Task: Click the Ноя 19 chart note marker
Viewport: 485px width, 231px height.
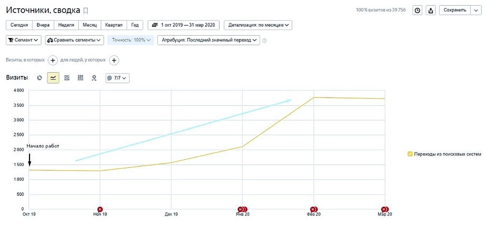Action: coord(99,209)
